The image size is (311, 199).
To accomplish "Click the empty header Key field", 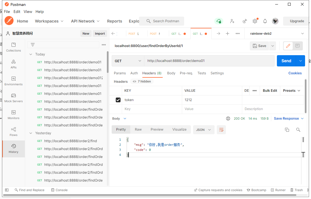I will coord(152,109).
